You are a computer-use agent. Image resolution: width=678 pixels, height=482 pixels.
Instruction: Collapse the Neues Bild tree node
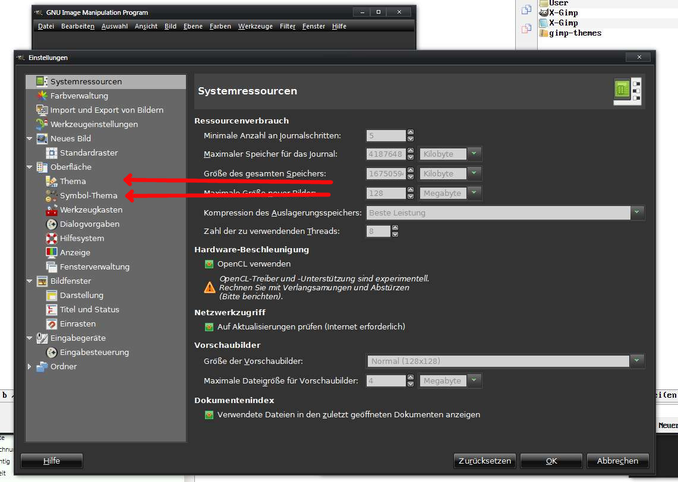click(x=29, y=139)
